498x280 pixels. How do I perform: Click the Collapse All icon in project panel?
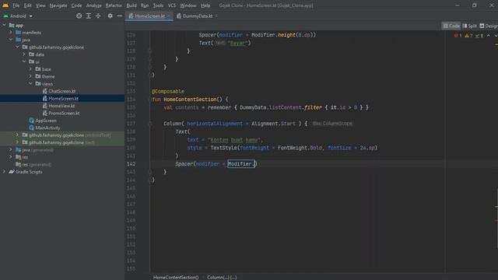(x=98, y=16)
